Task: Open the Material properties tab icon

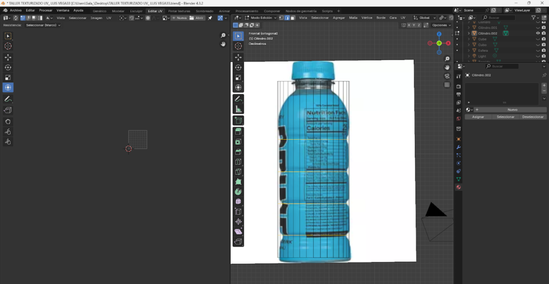Action: [458, 187]
